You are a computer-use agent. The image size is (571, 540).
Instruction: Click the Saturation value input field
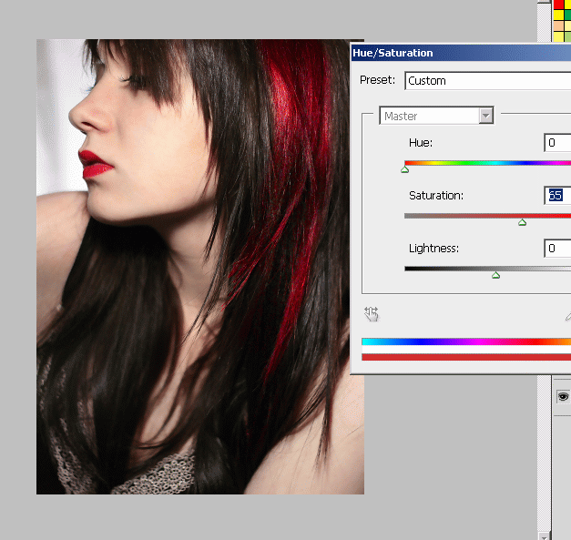tap(557, 195)
